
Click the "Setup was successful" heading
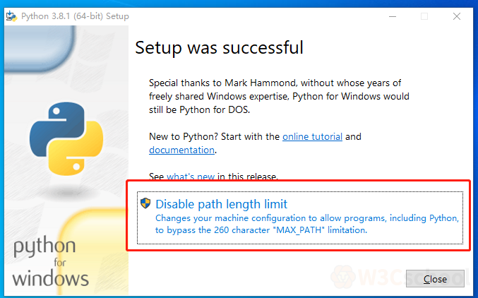219,47
